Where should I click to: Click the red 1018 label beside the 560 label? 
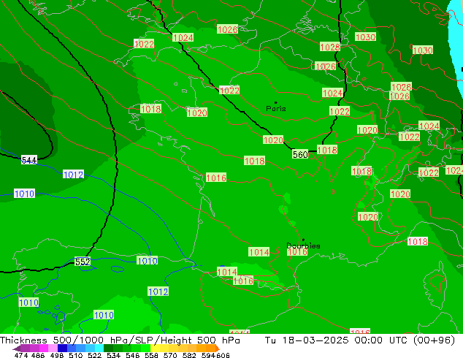[x=327, y=150]
